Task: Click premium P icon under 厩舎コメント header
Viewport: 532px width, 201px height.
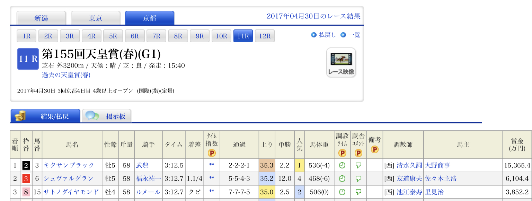Action: (358, 153)
